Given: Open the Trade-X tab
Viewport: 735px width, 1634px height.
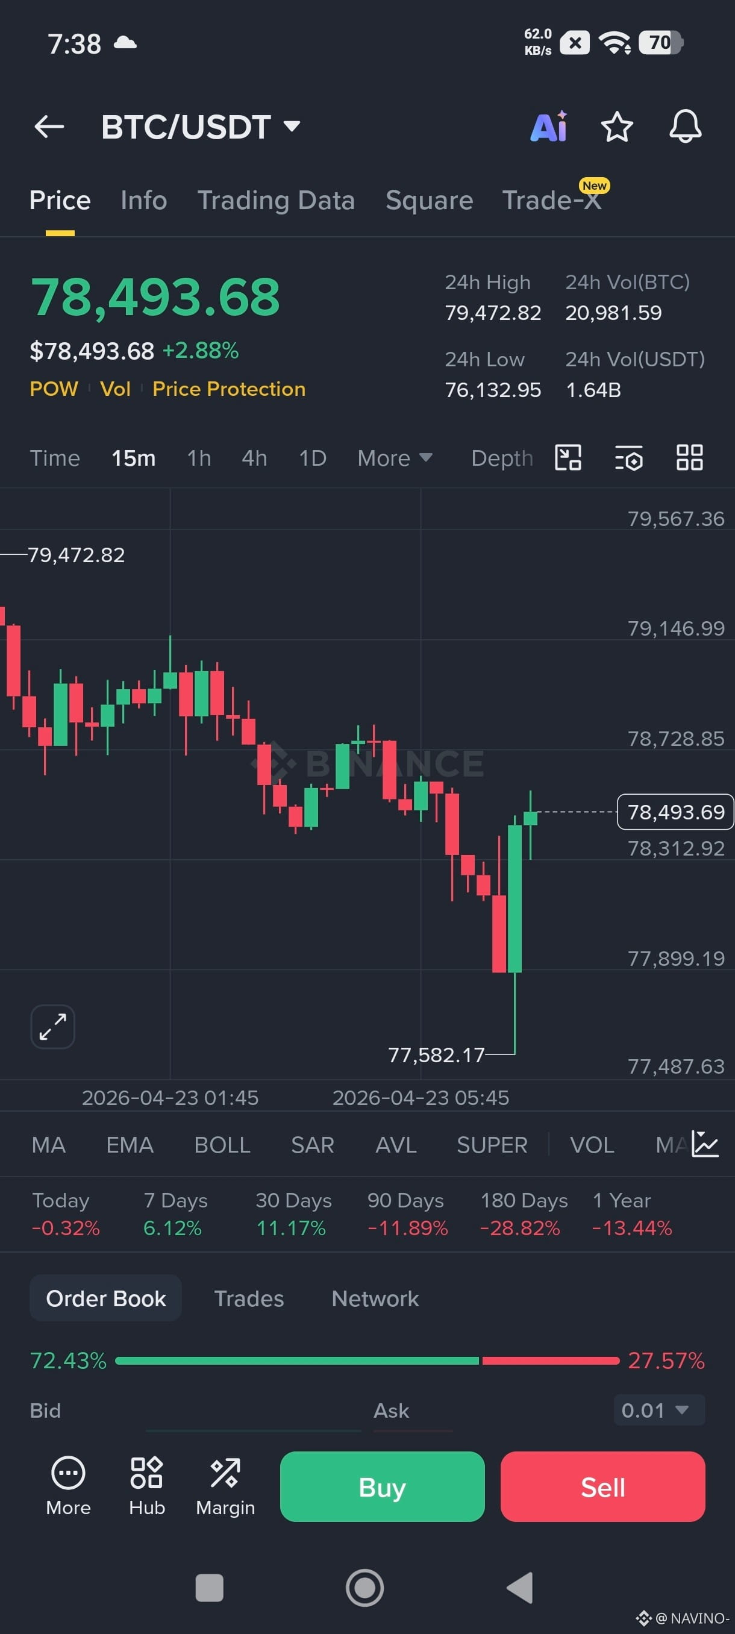Looking at the screenshot, I should 551,201.
